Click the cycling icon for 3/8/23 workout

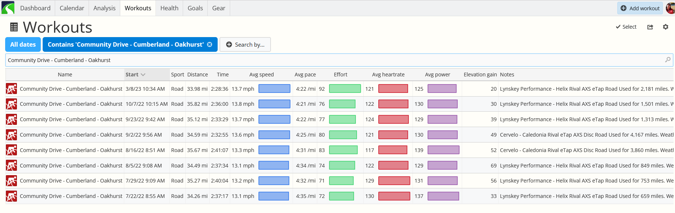pyautogui.click(x=11, y=89)
